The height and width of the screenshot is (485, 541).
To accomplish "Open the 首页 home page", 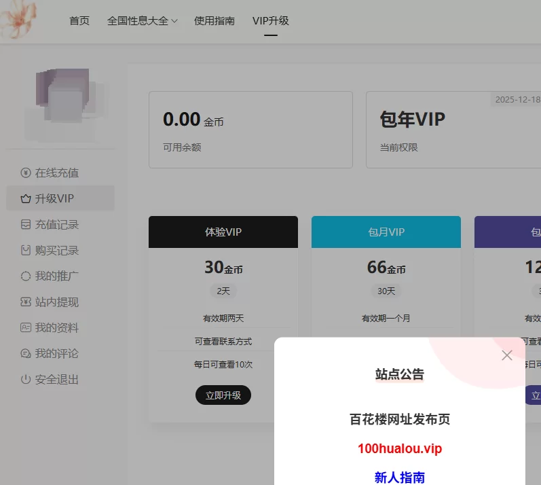I will pos(79,20).
